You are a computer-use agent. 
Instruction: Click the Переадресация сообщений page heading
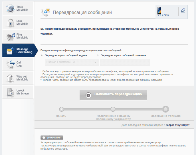tap(82, 12)
